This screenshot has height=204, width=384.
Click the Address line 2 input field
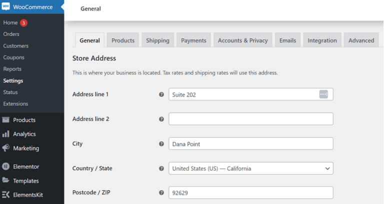[250, 119]
